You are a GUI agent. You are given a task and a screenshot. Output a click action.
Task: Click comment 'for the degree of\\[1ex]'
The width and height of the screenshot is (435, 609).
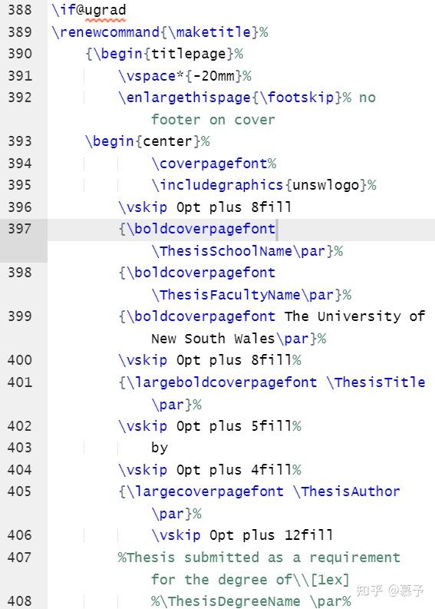point(250,580)
